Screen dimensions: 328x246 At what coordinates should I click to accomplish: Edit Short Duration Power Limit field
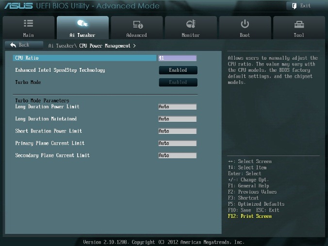178,131
